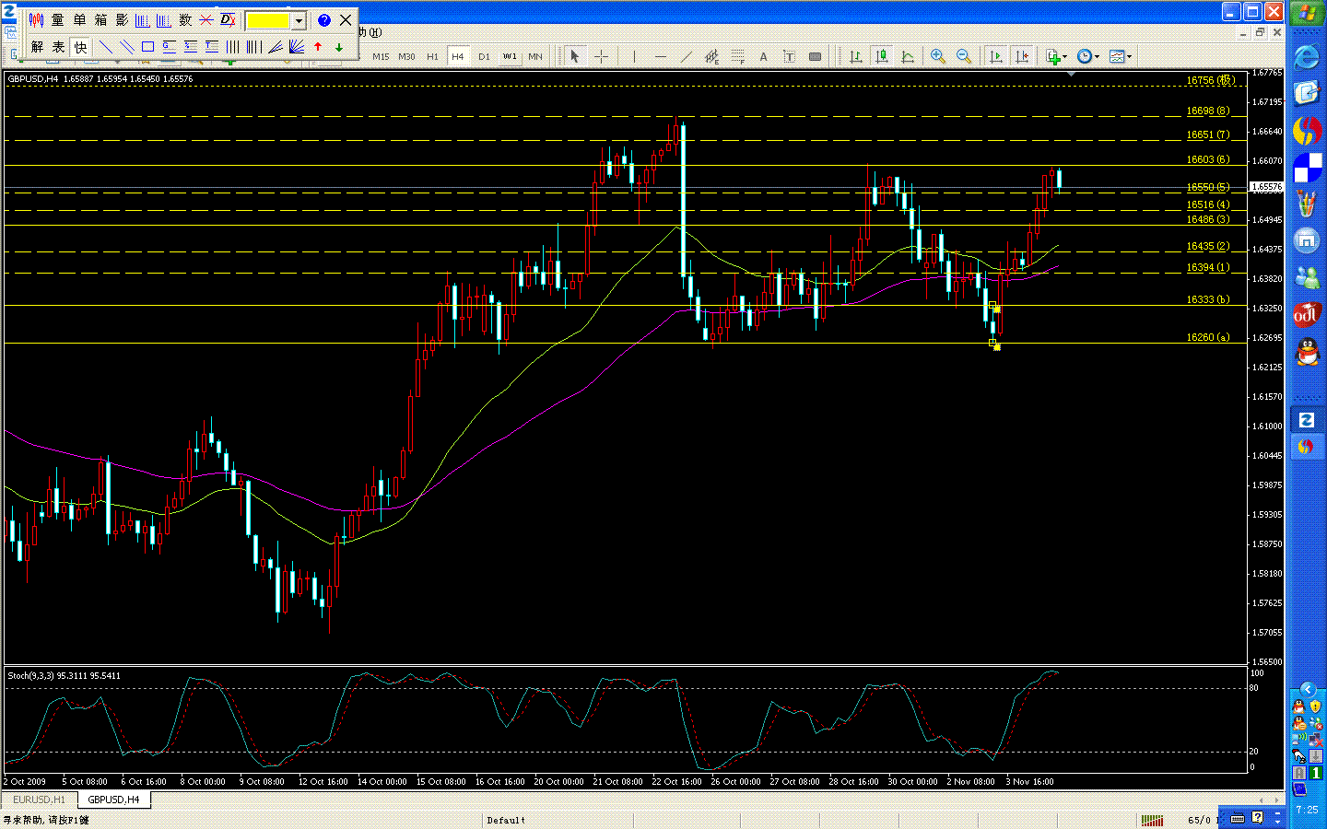Click the 量 button in floating toolbar
1327x829 pixels.
[x=58, y=19]
